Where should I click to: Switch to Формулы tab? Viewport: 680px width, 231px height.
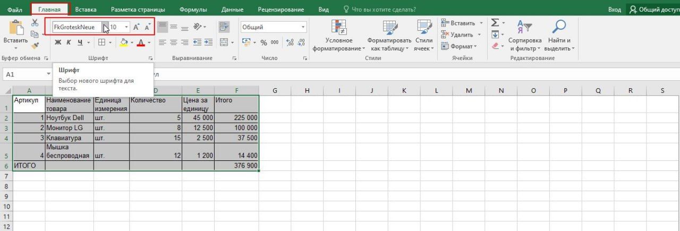click(x=193, y=9)
